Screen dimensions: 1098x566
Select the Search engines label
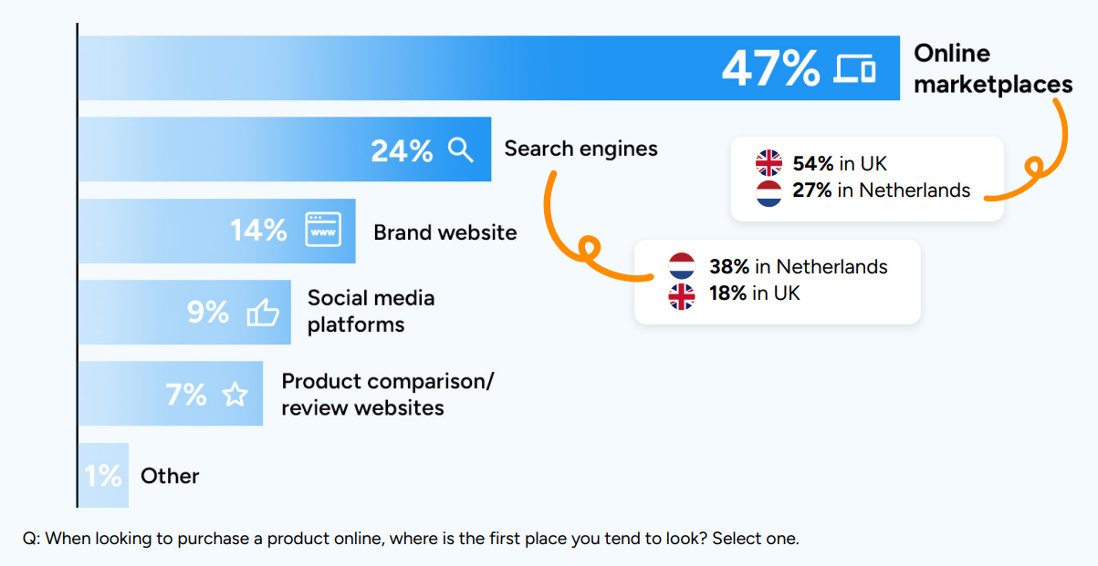tap(580, 149)
